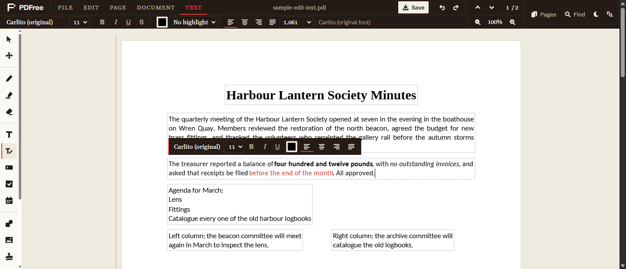This screenshot has height=269, width=626.
Task: Redo the last undone action
Action: click(x=456, y=7)
